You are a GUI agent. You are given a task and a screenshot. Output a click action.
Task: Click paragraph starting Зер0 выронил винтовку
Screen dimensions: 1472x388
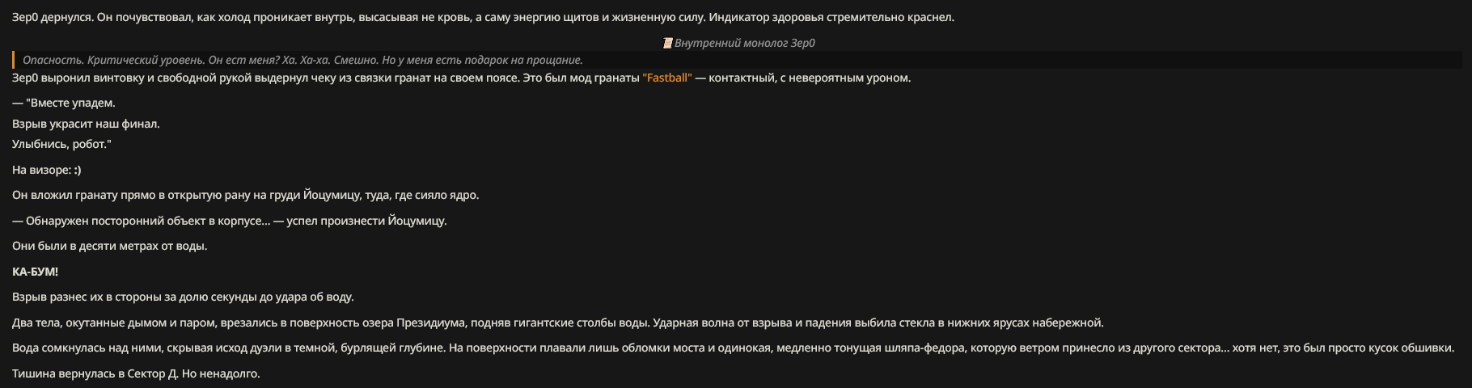[x=461, y=78]
